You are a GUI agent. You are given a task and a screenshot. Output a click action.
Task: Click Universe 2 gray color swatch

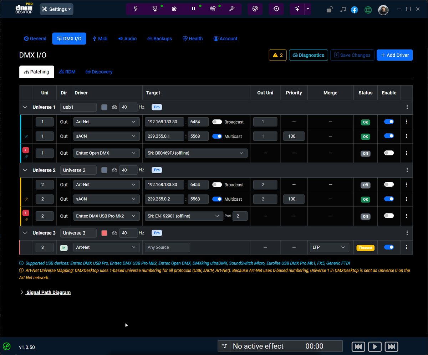pos(104,170)
